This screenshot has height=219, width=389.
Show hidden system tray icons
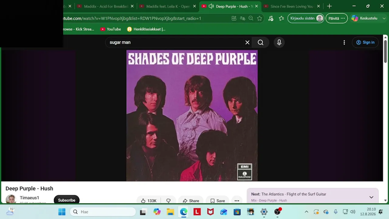[306, 212]
